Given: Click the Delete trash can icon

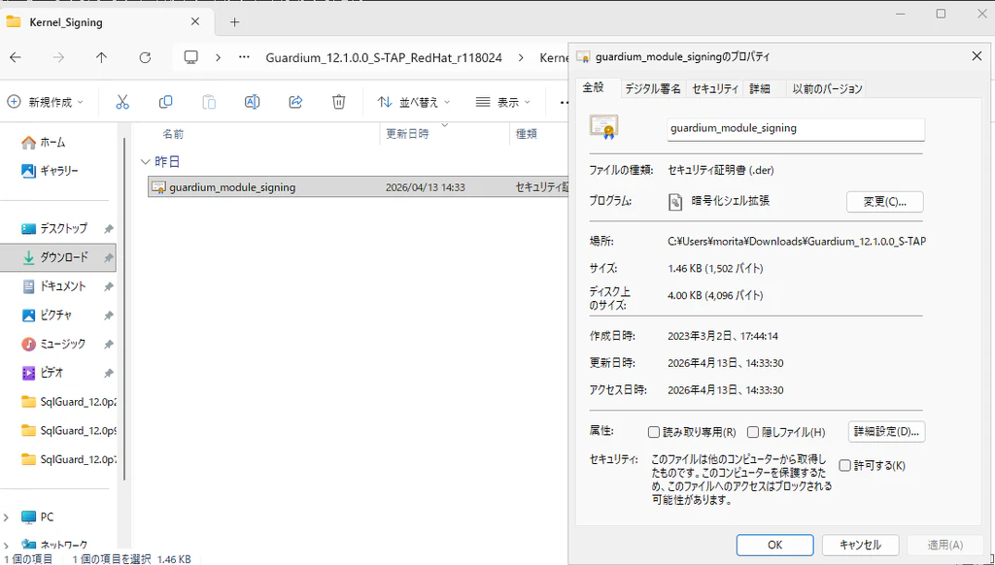Looking at the screenshot, I should [x=339, y=102].
